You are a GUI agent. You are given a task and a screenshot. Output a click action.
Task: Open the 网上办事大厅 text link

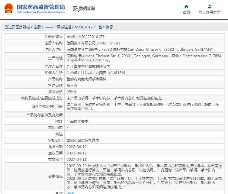[209, 12]
